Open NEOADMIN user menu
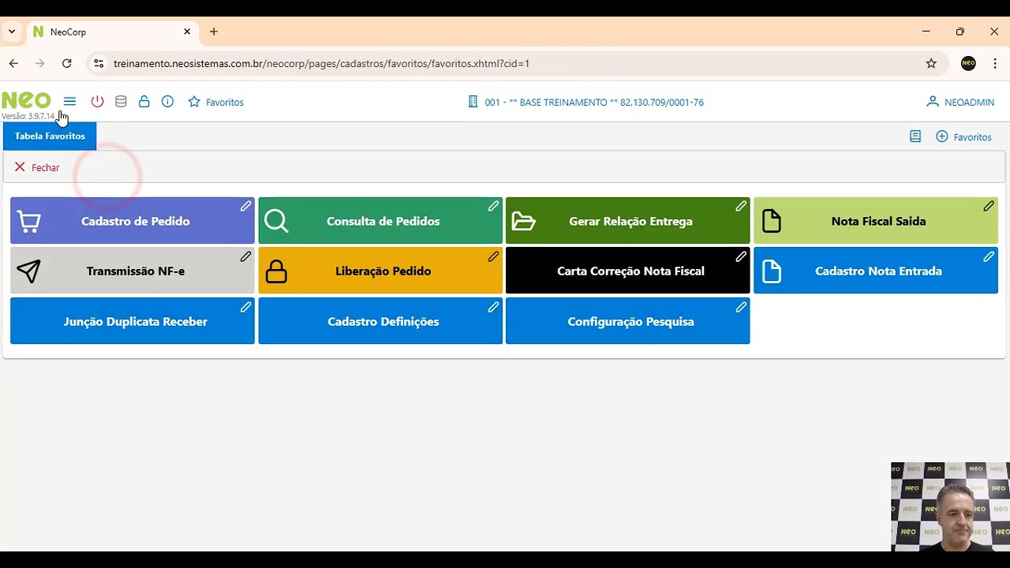Screen dimensions: 1010x568 pyautogui.click(x=960, y=102)
